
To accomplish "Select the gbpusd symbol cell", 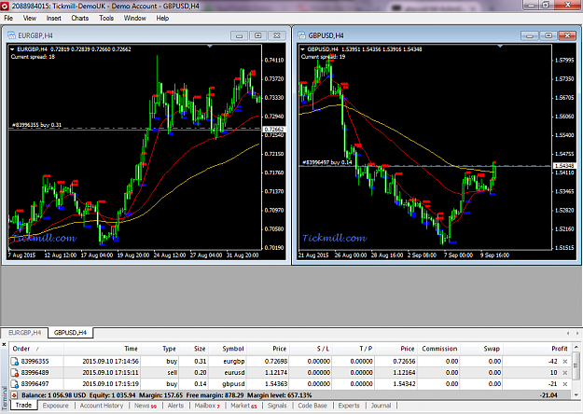I will coord(228,383).
